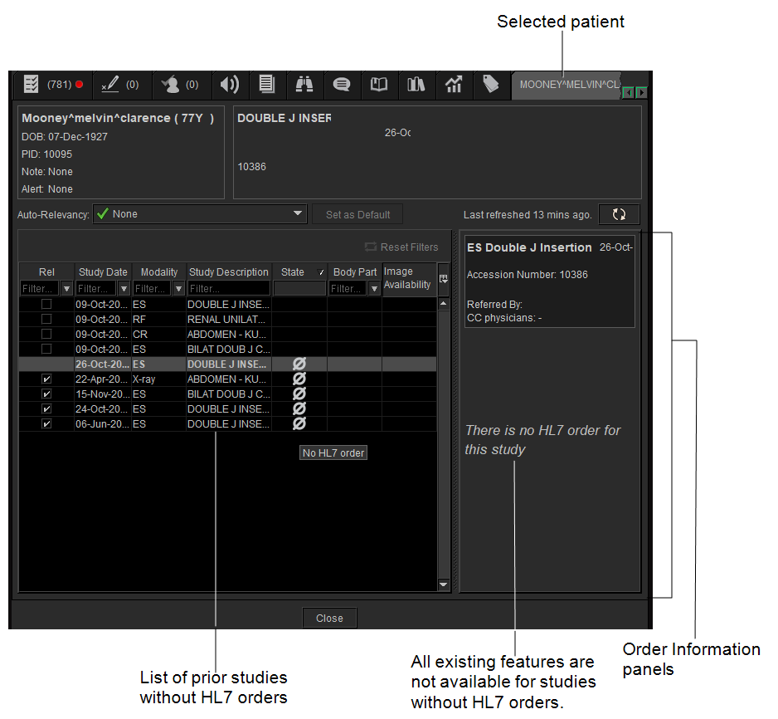Open the worklist showing 781 items
The image size is (778, 719).
[31, 84]
